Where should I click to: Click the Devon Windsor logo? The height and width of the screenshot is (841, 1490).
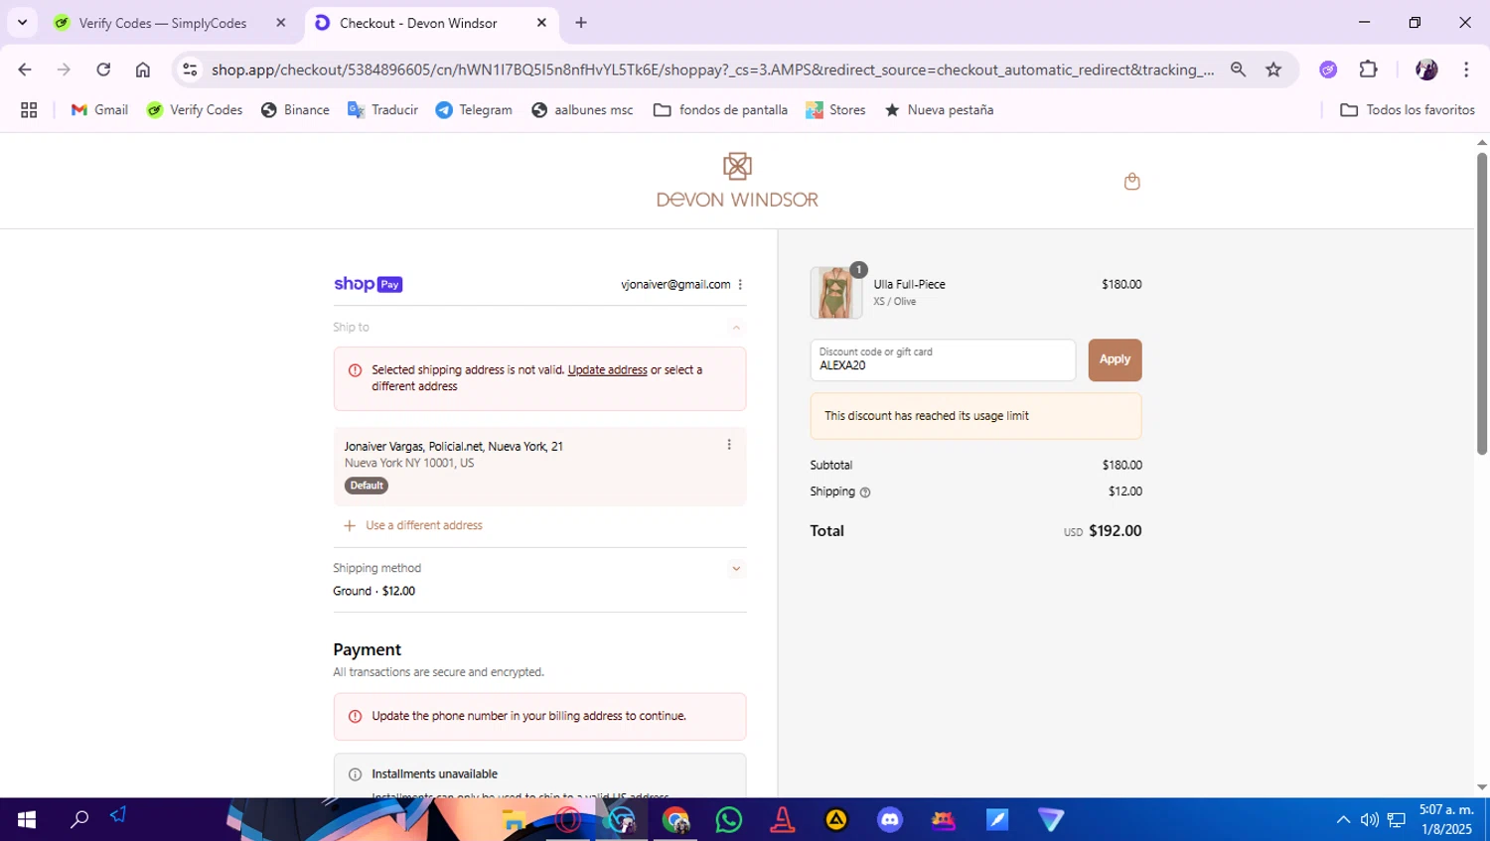737,181
